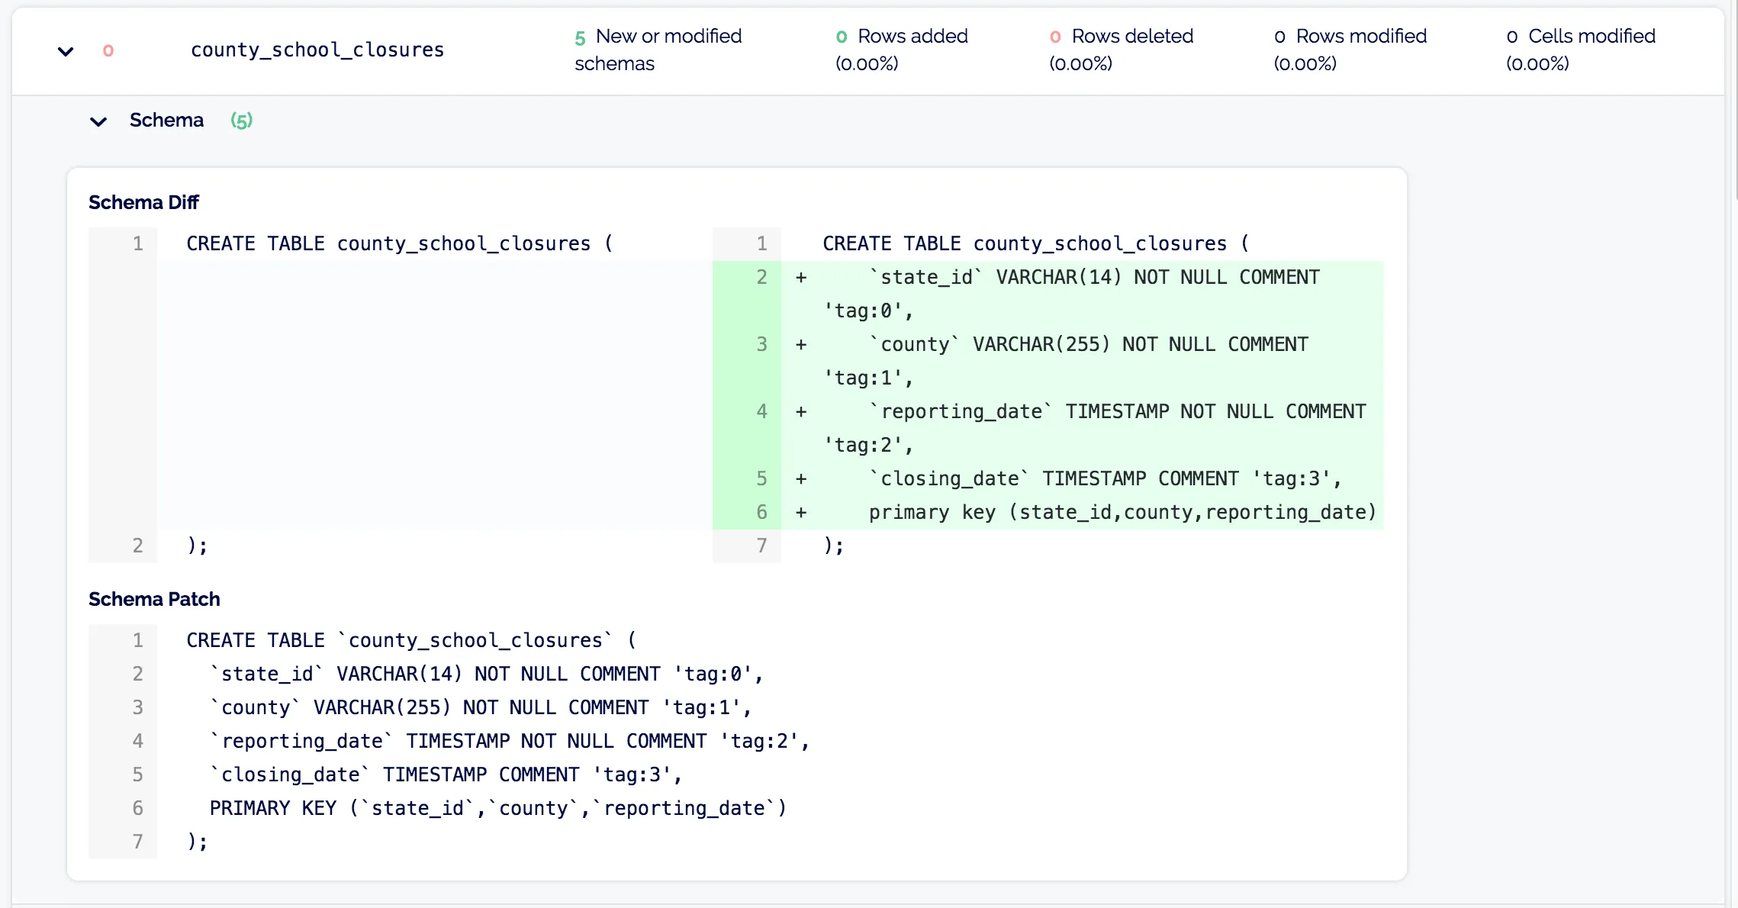Collapse the county_school_closures table row chevron

point(66,51)
